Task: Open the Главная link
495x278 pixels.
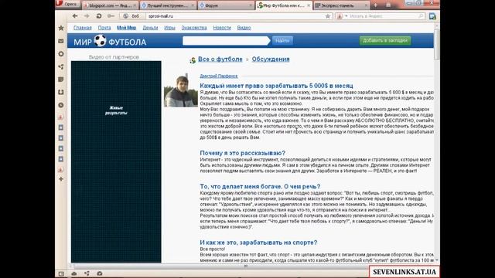Action: 83,28
